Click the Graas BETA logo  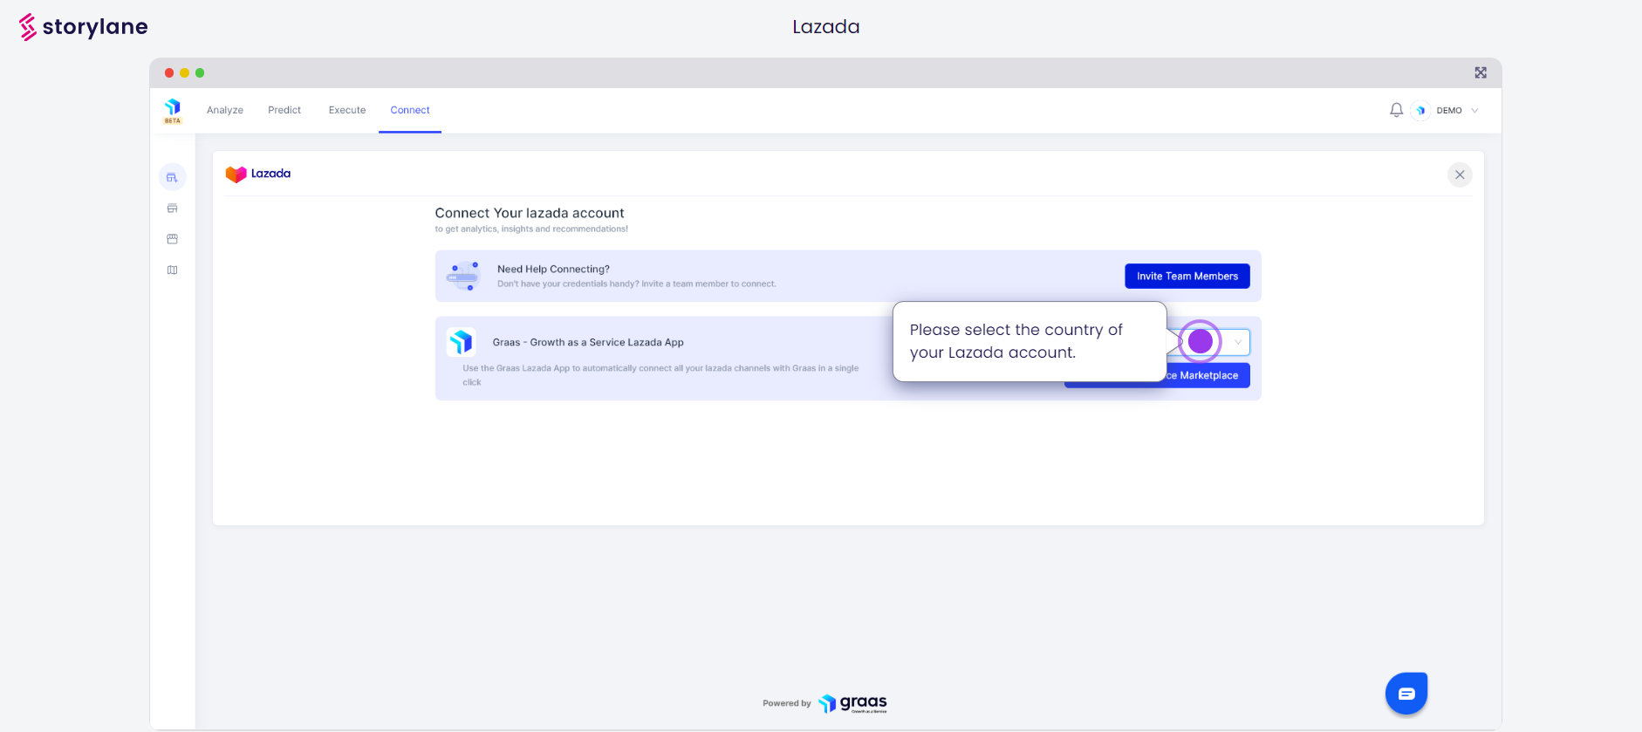coord(173,111)
